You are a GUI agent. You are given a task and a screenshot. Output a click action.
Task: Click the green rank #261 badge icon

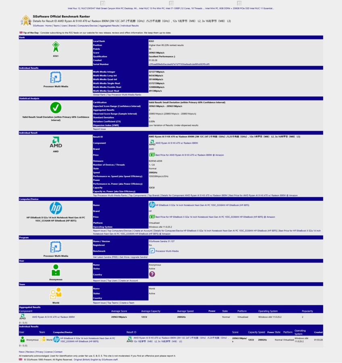(56, 47)
